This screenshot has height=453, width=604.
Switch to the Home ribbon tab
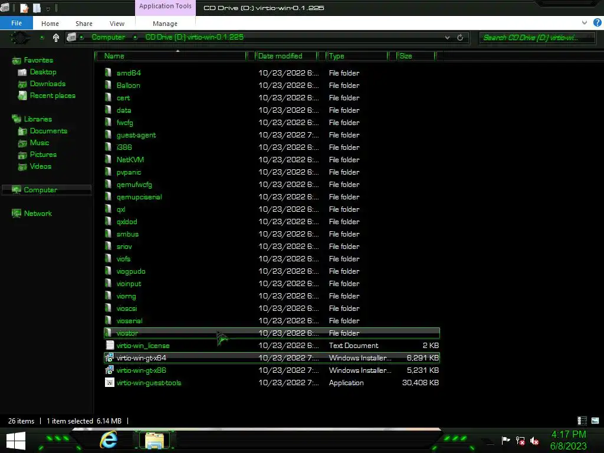pyautogui.click(x=50, y=24)
